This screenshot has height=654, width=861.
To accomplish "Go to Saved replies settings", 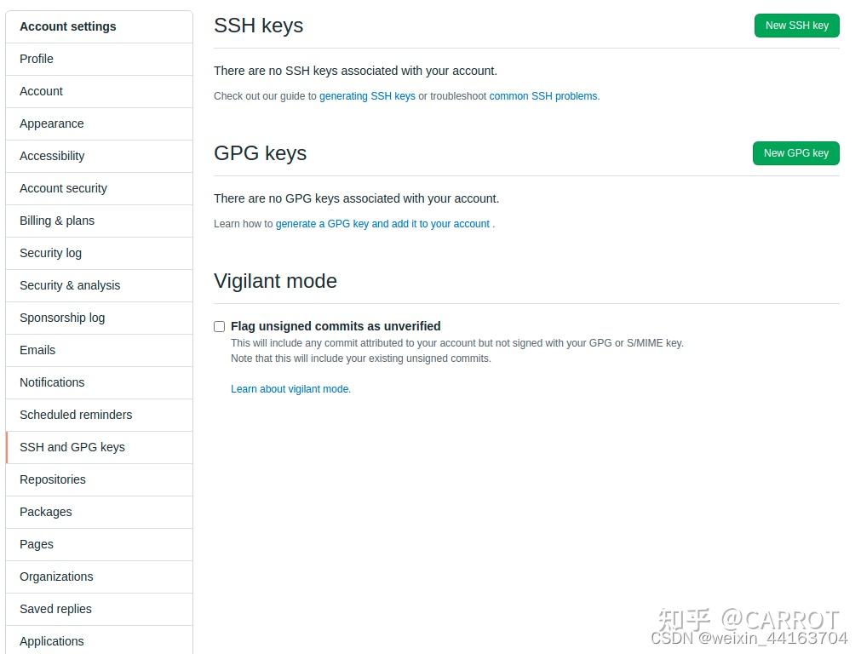I will tap(55, 609).
